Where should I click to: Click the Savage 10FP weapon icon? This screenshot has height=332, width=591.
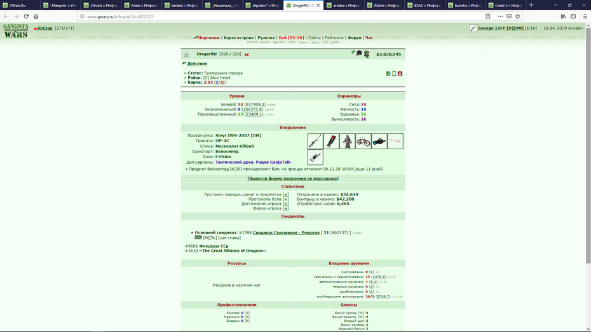[473, 28]
